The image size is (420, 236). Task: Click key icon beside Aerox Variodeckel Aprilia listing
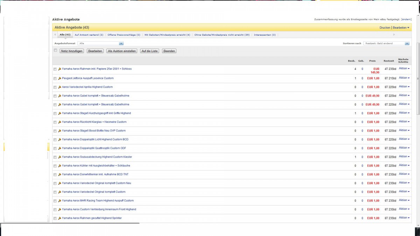pos(59,87)
